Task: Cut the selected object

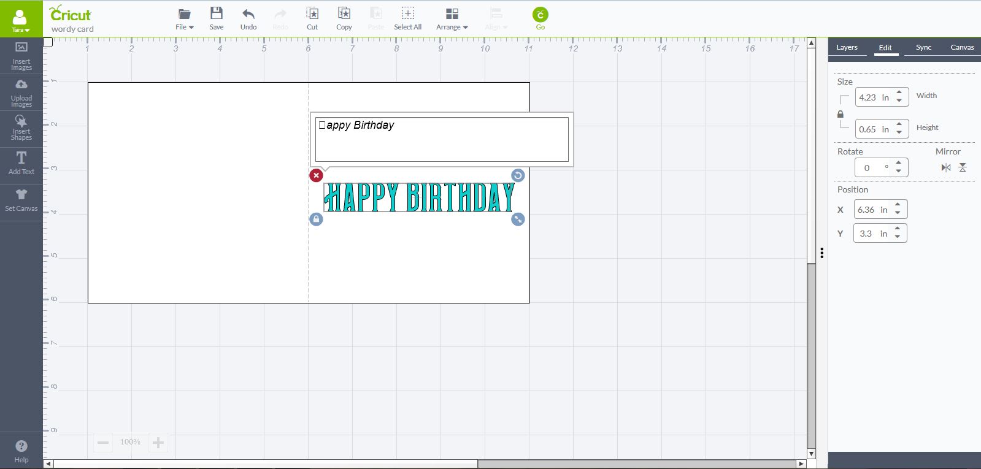Action: tap(312, 19)
